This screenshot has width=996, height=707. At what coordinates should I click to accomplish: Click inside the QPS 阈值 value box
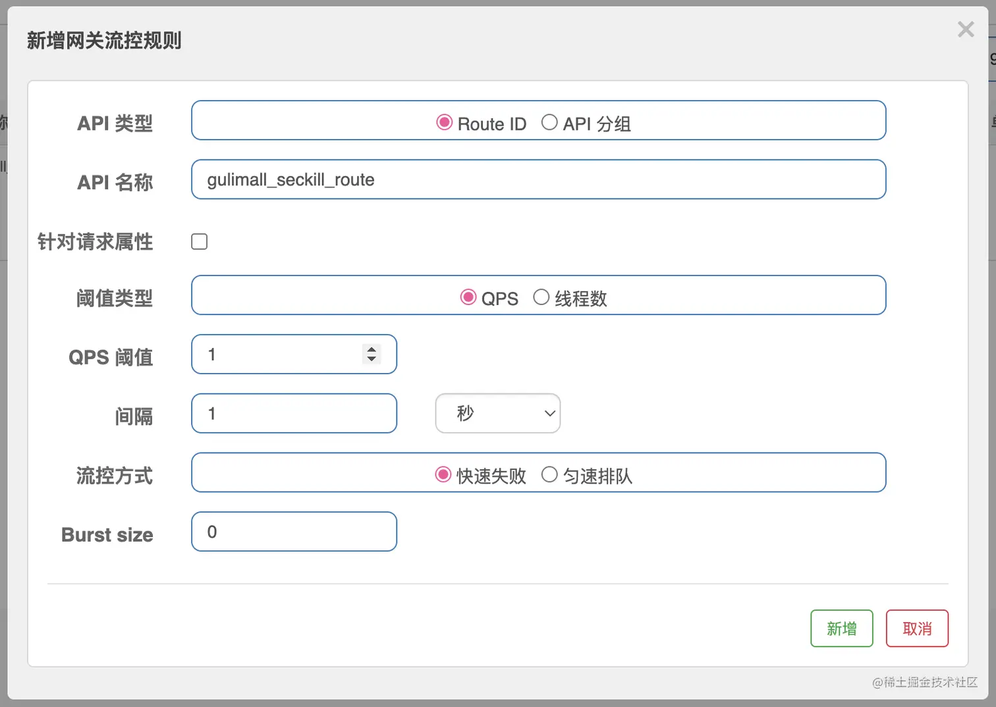pos(277,354)
